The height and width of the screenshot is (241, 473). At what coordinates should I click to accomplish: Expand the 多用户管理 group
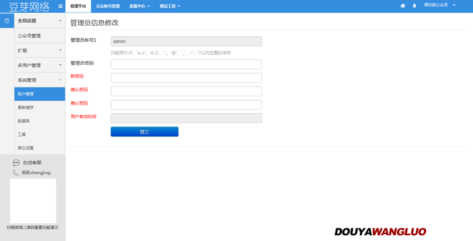40,65
